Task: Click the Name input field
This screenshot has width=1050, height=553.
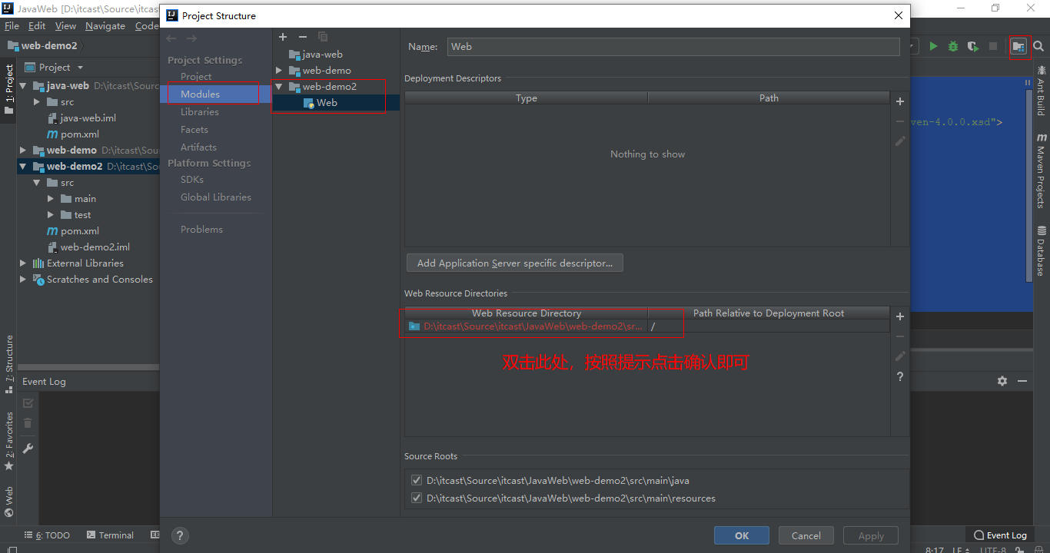Action: point(673,47)
